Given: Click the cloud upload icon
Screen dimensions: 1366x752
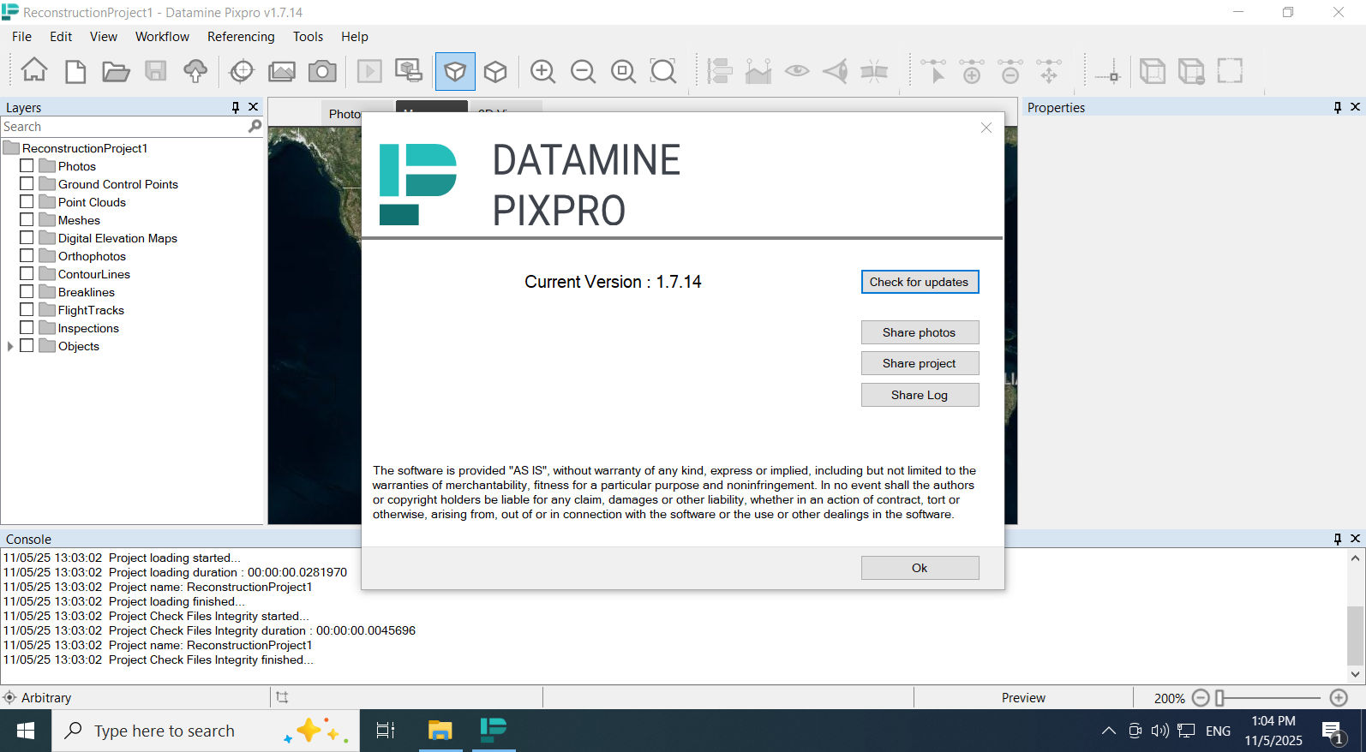Looking at the screenshot, I should [x=195, y=71].
